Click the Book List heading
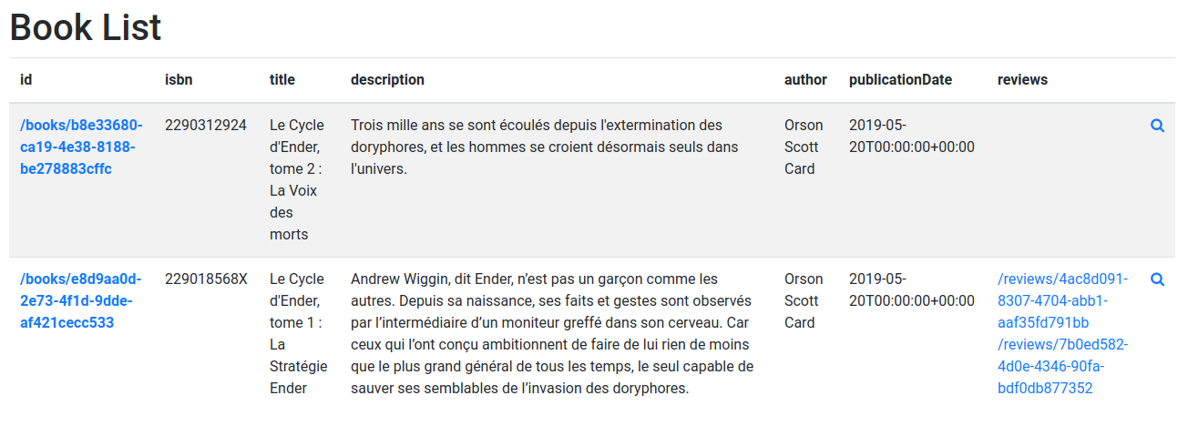 click(86, 27)
